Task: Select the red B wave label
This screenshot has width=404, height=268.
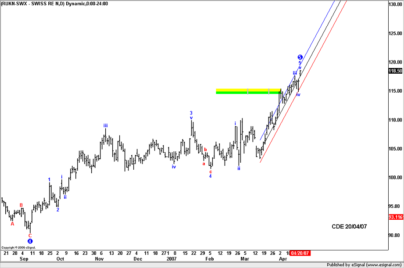Action: click(21, 205)
